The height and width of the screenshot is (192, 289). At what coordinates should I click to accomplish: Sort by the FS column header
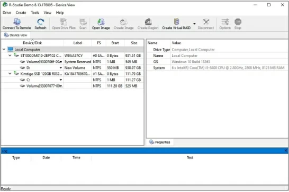pos(99,43)
